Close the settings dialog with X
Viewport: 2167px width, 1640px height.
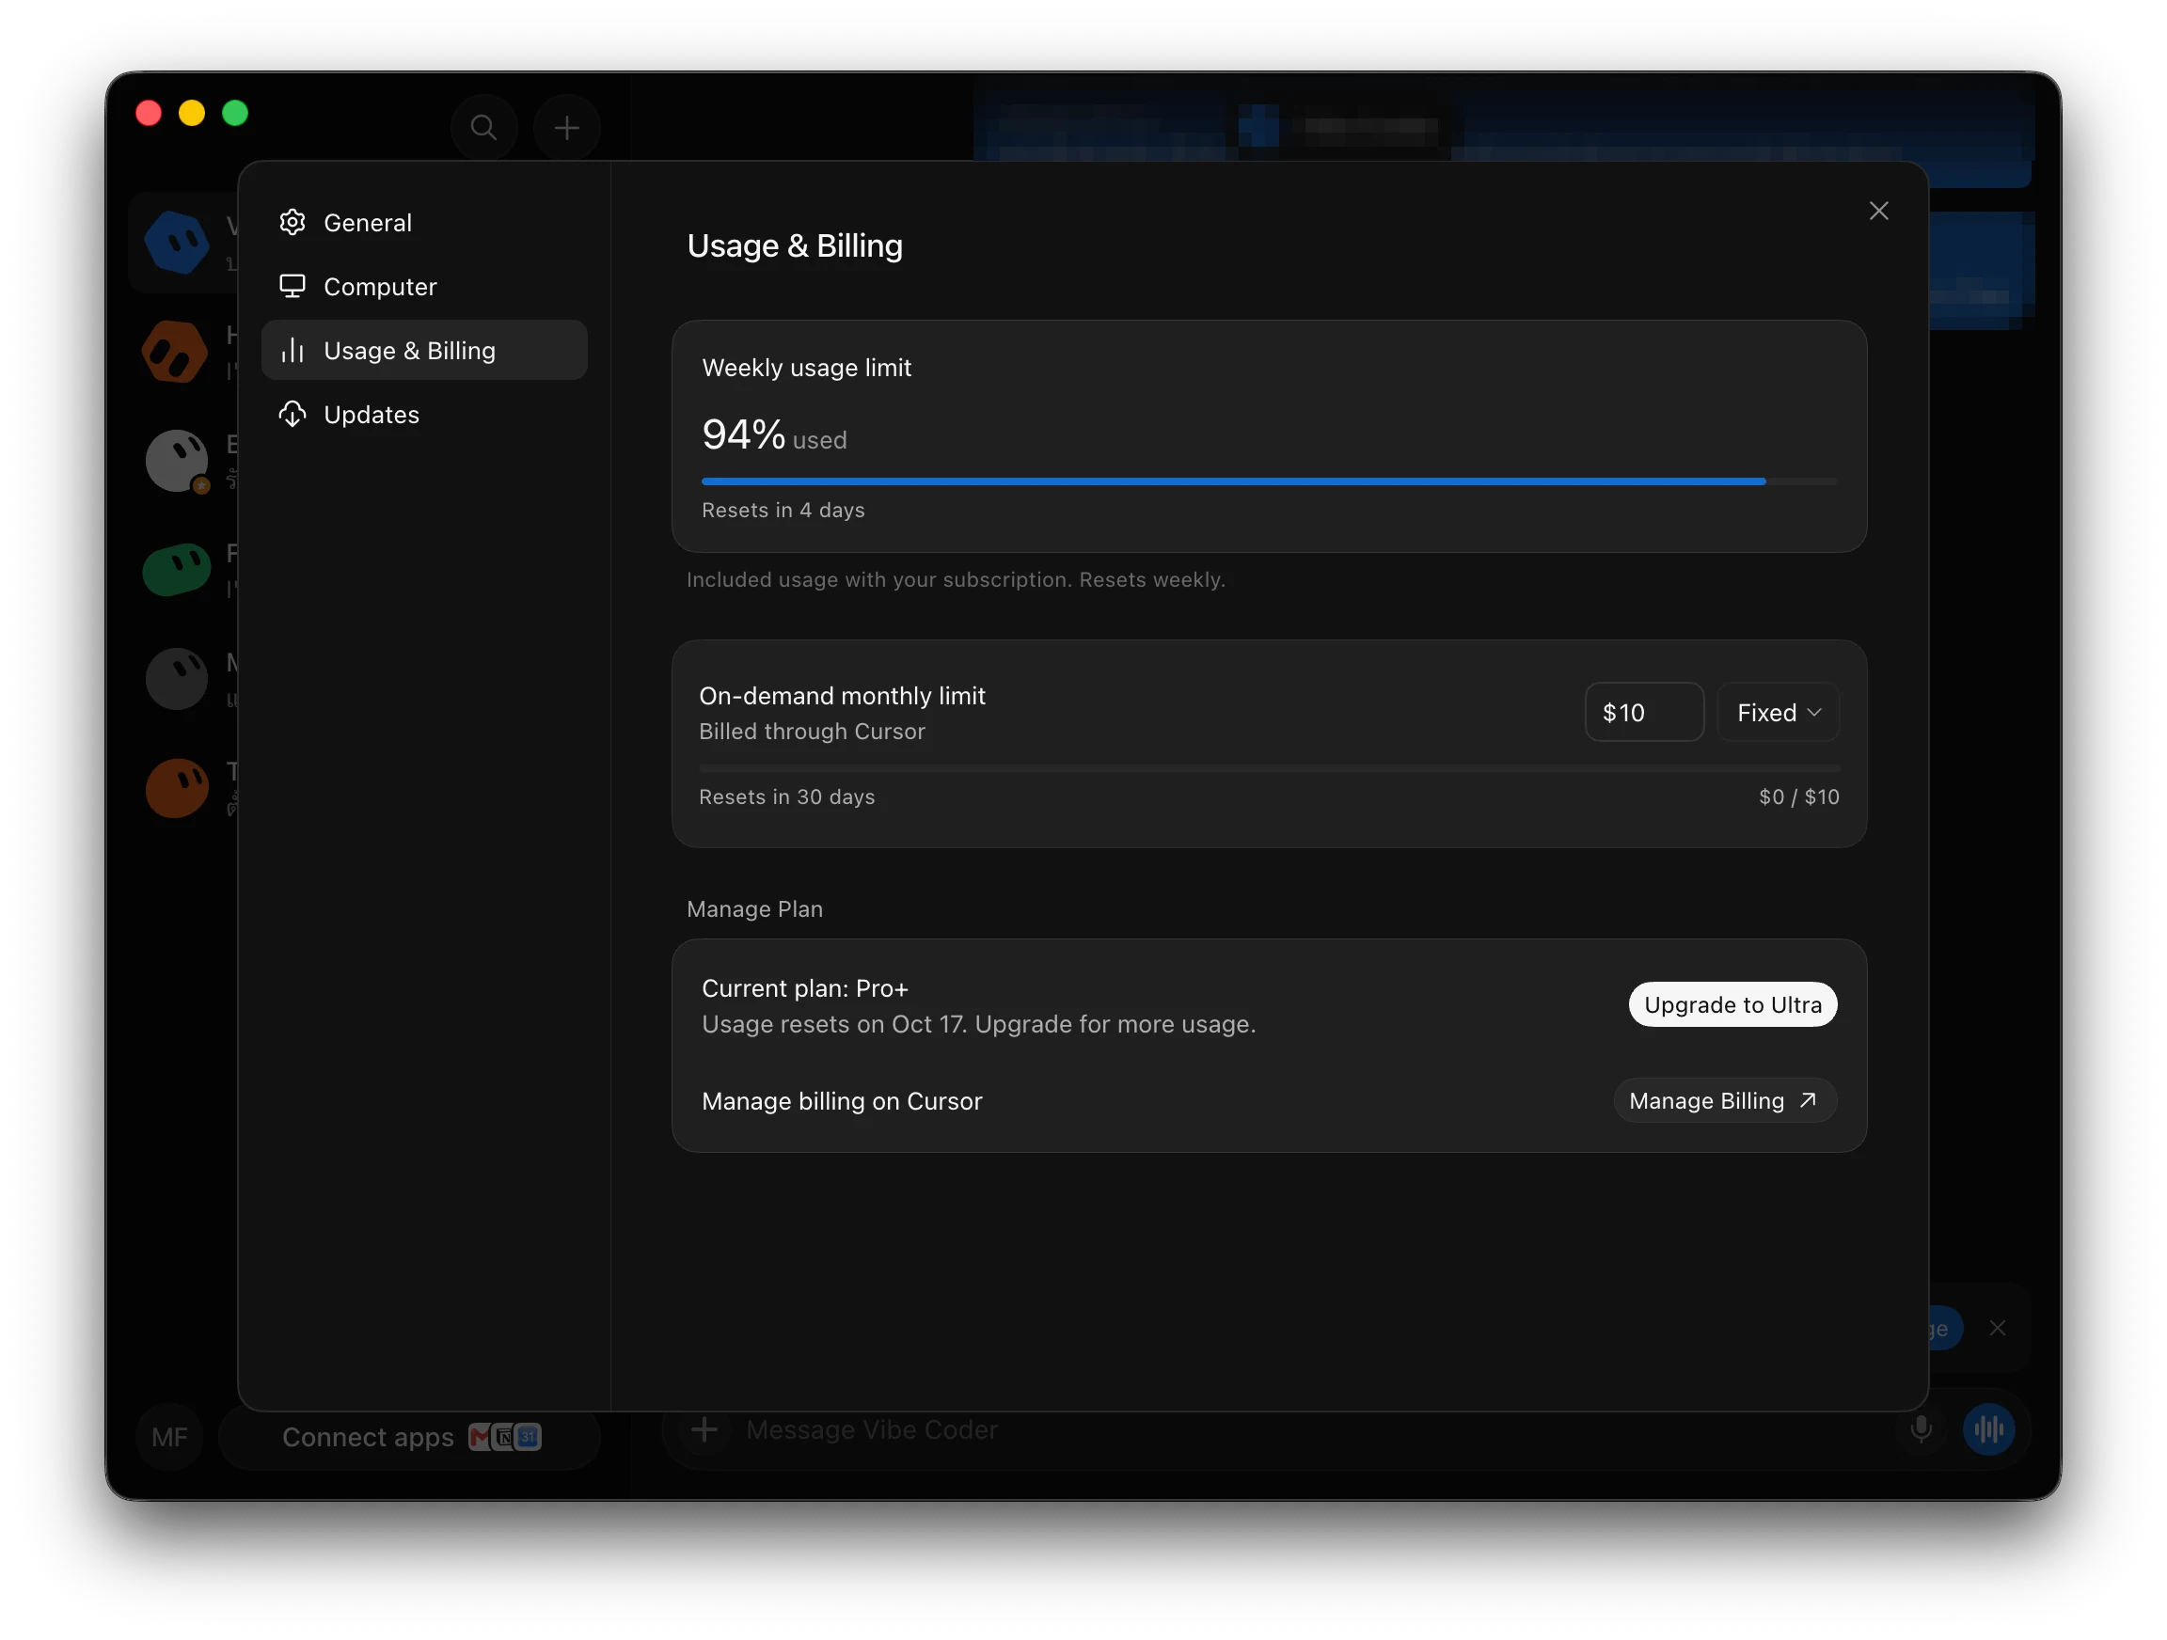point(1878,211)
